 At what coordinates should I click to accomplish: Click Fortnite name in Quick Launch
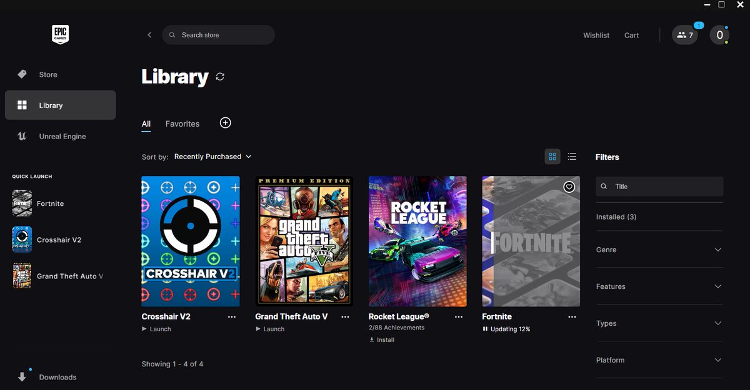pos(50,203)
